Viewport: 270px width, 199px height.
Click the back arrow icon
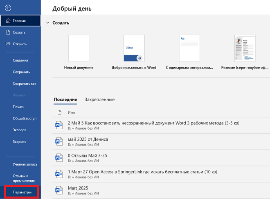(8, 8)
